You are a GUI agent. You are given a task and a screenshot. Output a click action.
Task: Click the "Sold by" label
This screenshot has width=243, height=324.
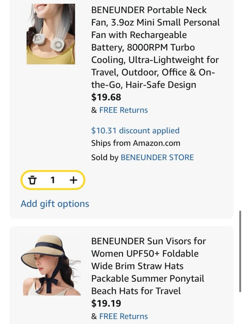pyautogui.click(x=105, y=157)
